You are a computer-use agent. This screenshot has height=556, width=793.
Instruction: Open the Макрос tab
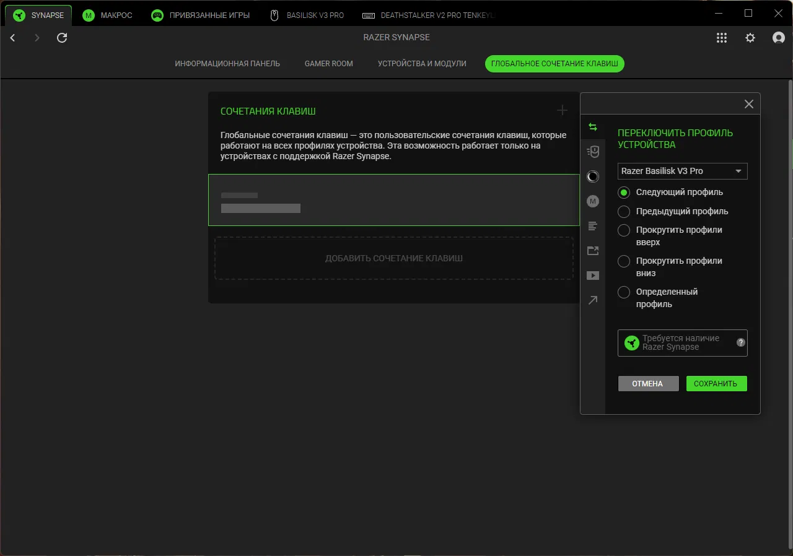click(108, 15)
